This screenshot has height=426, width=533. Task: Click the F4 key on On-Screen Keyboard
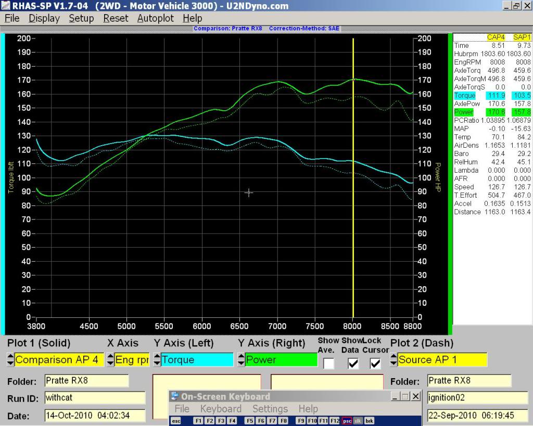click(232, 421)
